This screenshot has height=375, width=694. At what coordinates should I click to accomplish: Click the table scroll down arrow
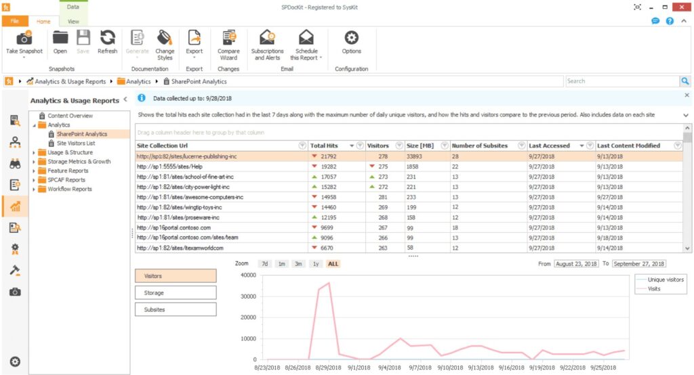[x=687, y=248]
